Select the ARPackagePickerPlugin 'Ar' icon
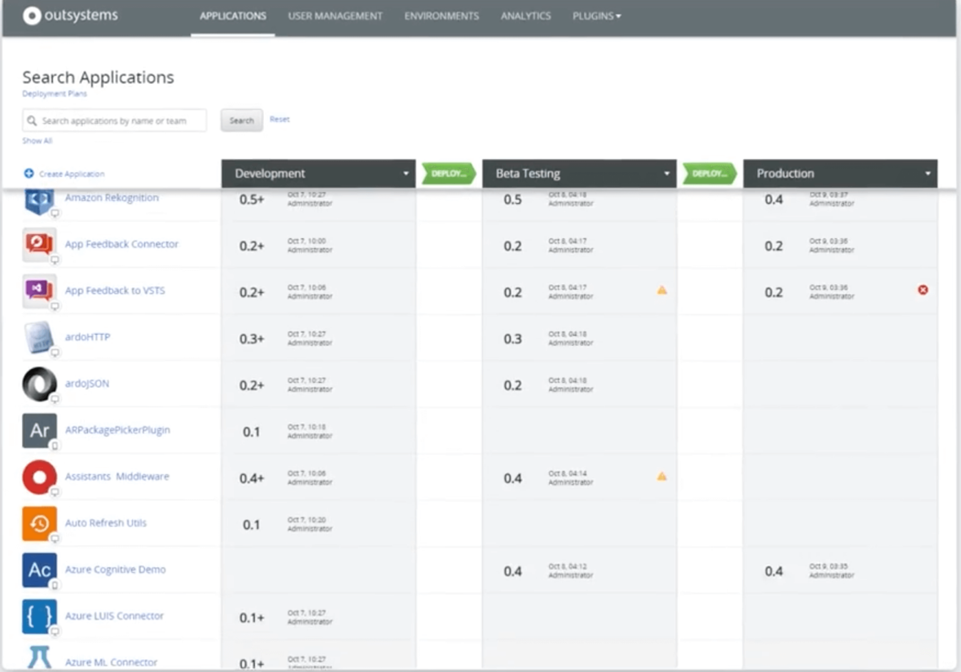 click(38, 430)
